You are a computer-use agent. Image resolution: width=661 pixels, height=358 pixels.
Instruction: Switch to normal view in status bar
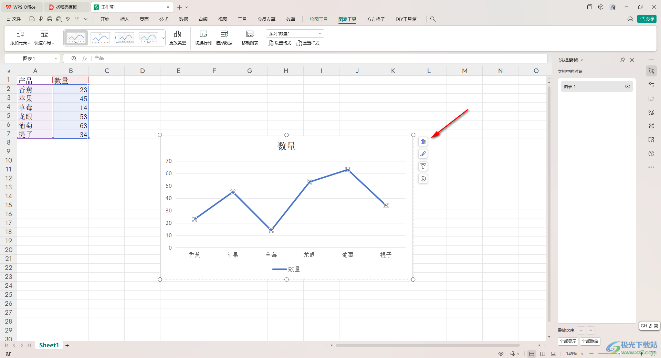pos(532,354)
